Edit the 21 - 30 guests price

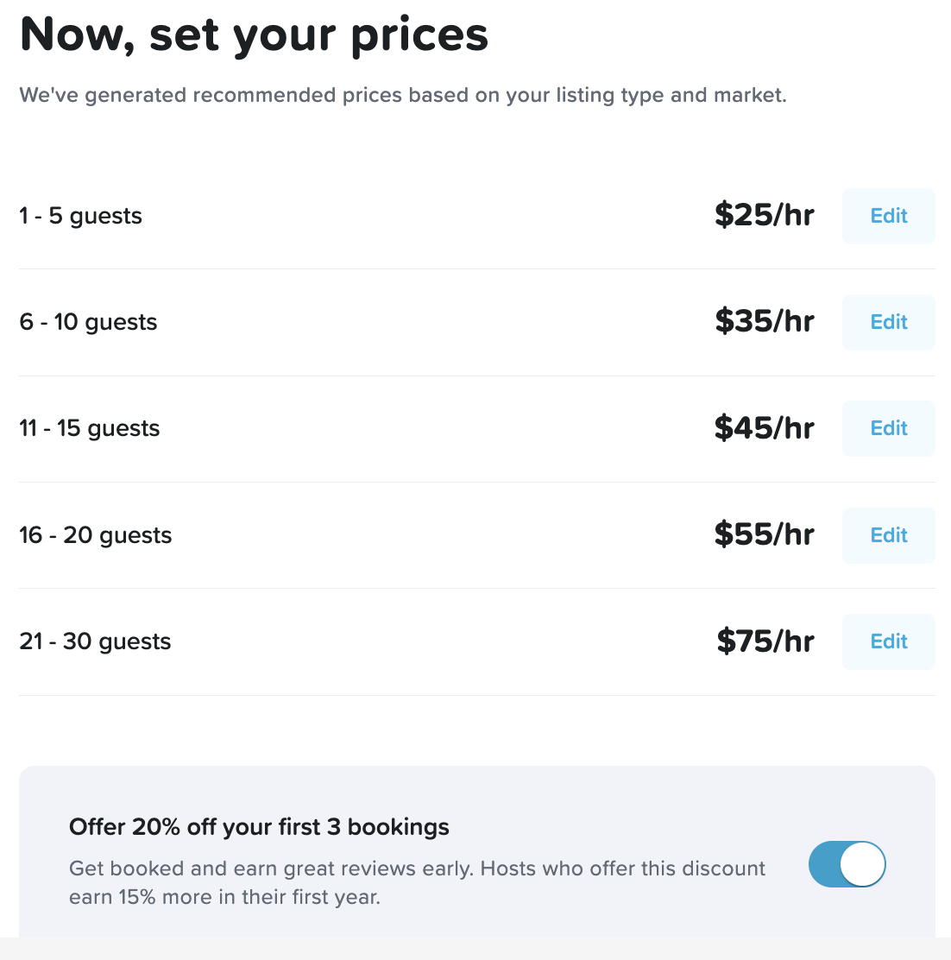pos(888,641)
